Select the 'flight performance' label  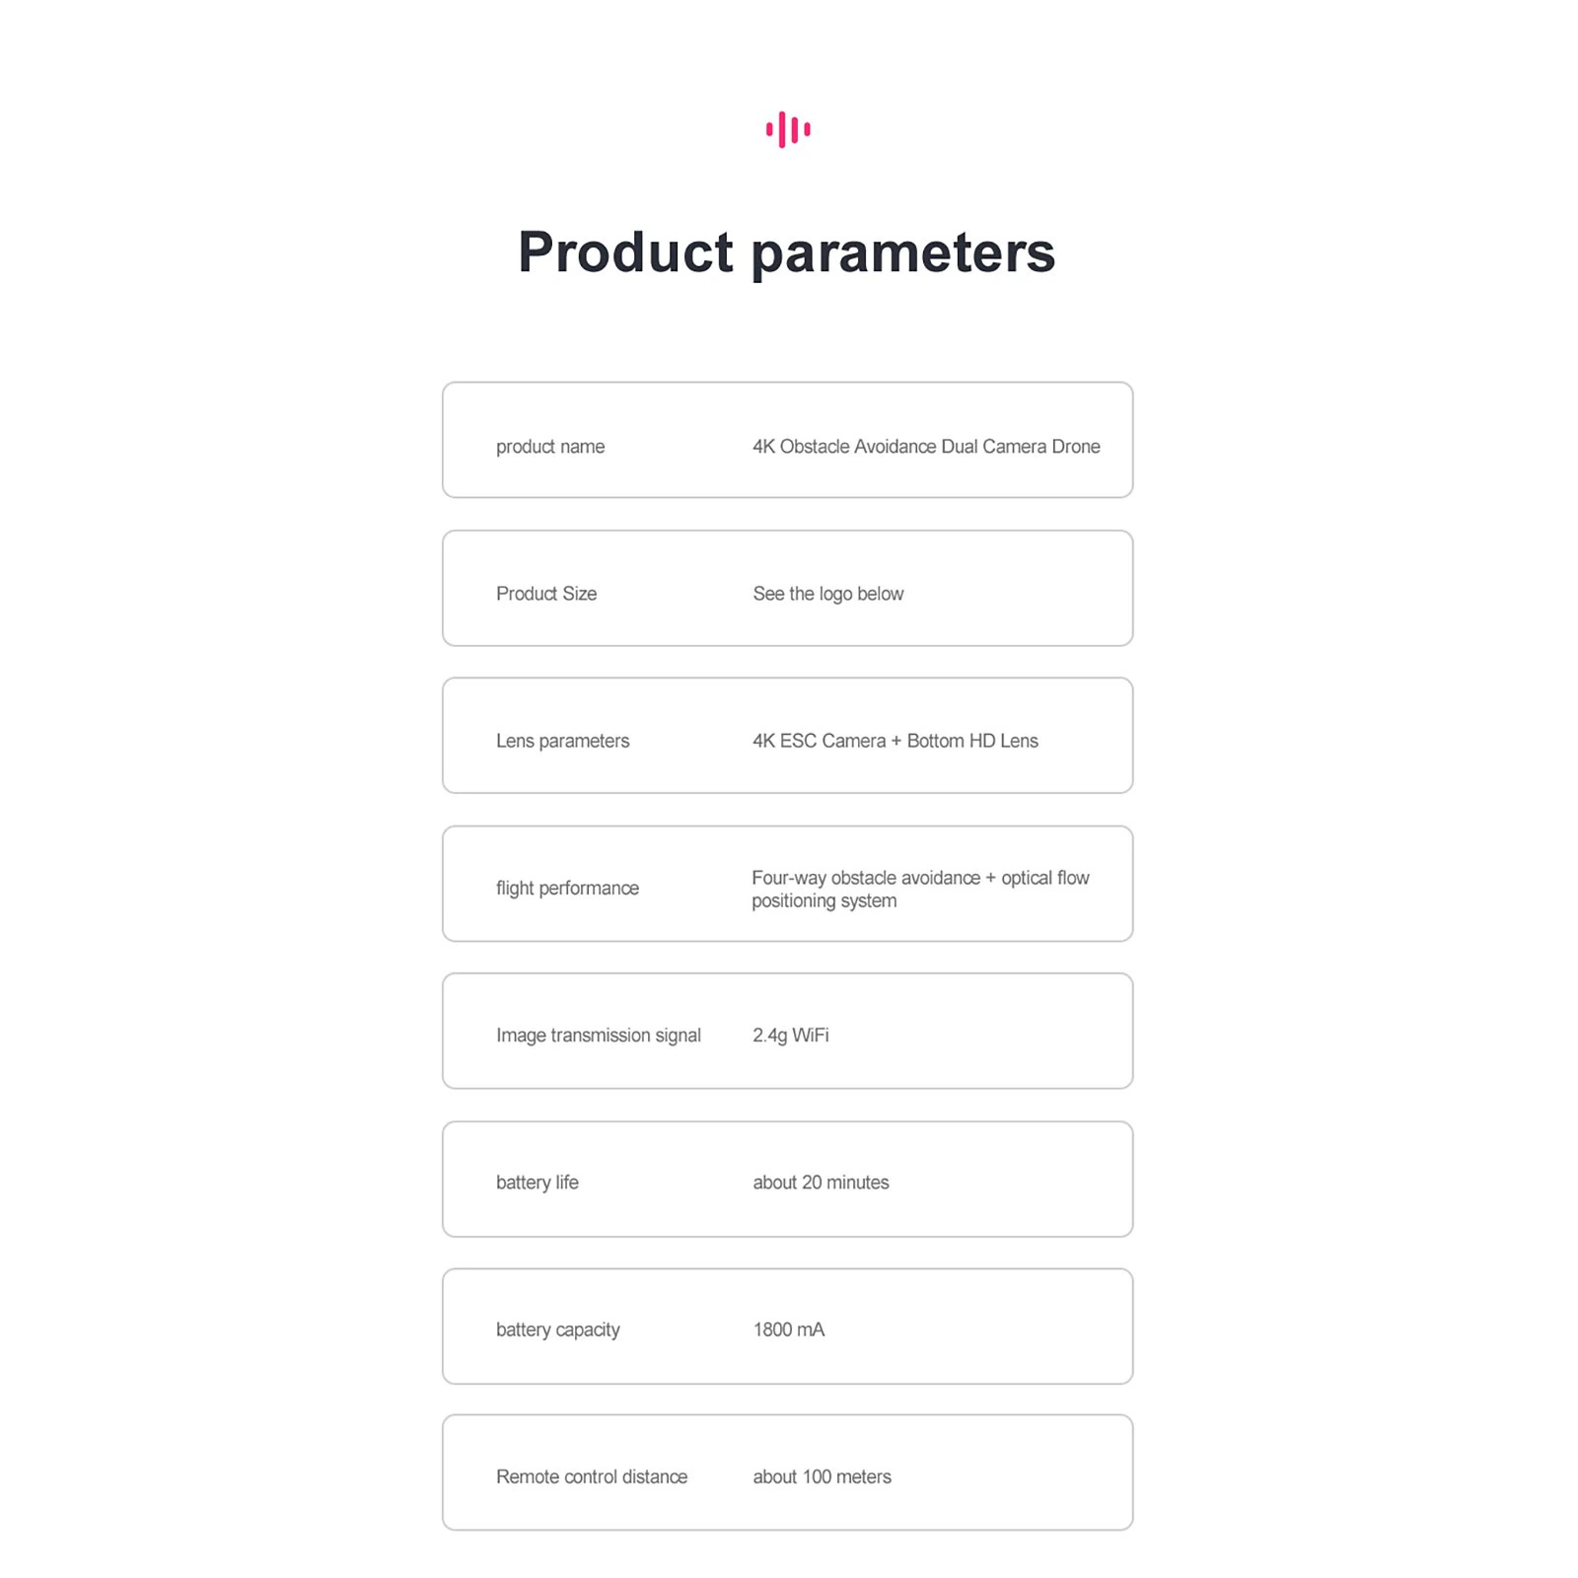point(567,888)
